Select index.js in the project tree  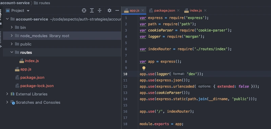[x=32, y=61]
